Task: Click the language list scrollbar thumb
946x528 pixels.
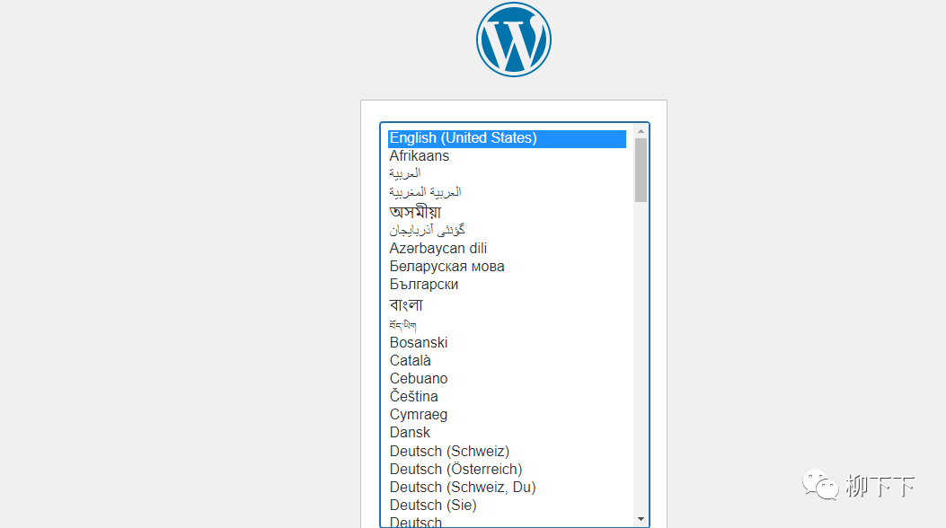Action: coord(641,169)
